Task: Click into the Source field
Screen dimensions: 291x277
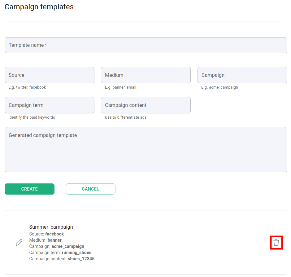Action: pos(50,75)
